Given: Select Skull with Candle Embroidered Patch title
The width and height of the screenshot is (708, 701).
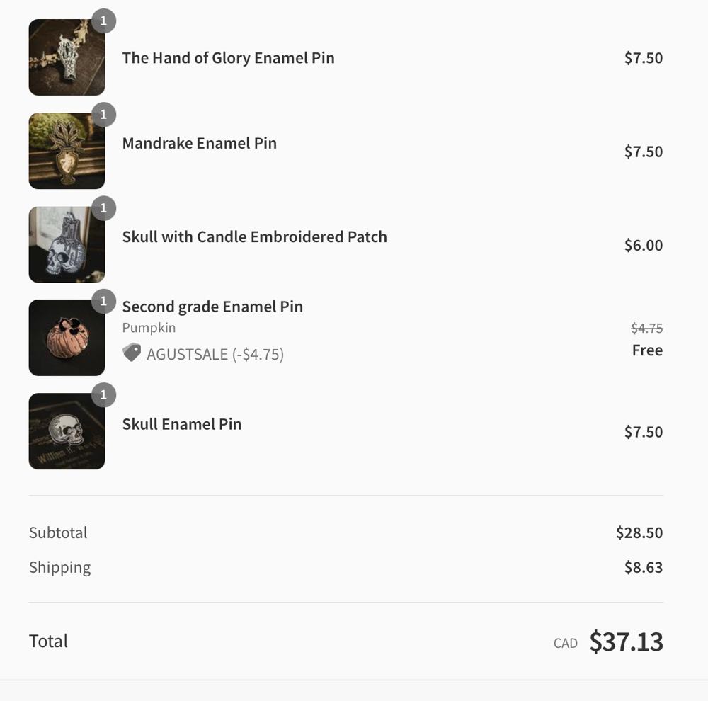Looking at the screenshot, I should click(x=254, y=236).
